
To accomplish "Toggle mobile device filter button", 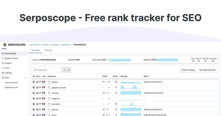I will [64, 70].
